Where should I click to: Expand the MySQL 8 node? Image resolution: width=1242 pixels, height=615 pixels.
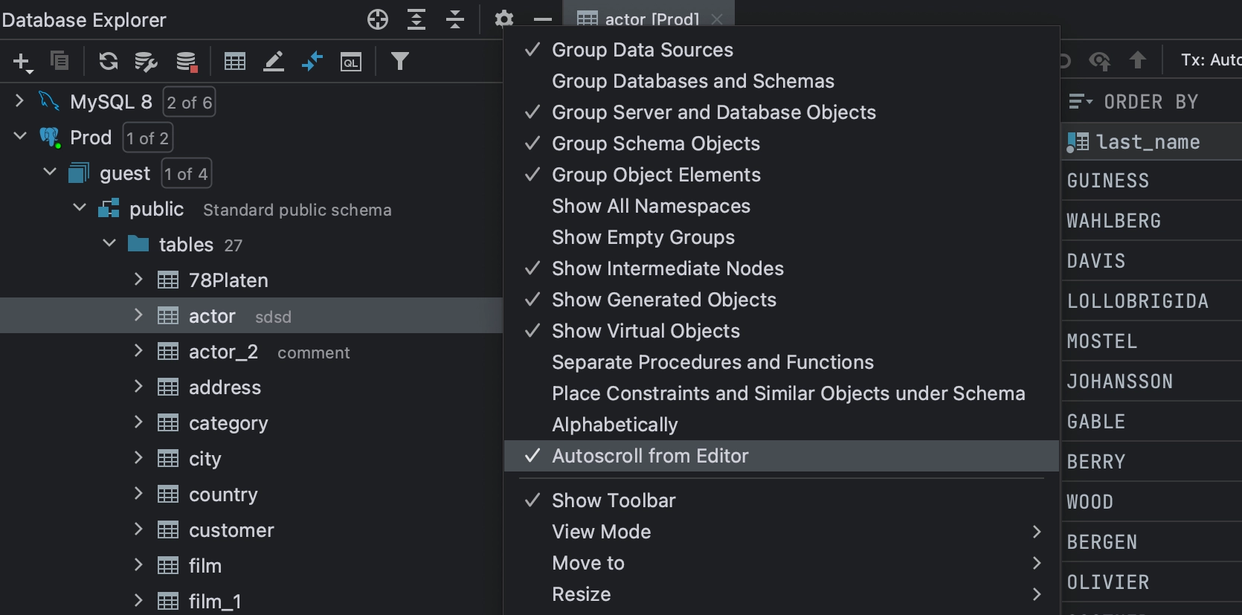coord(20,101)
